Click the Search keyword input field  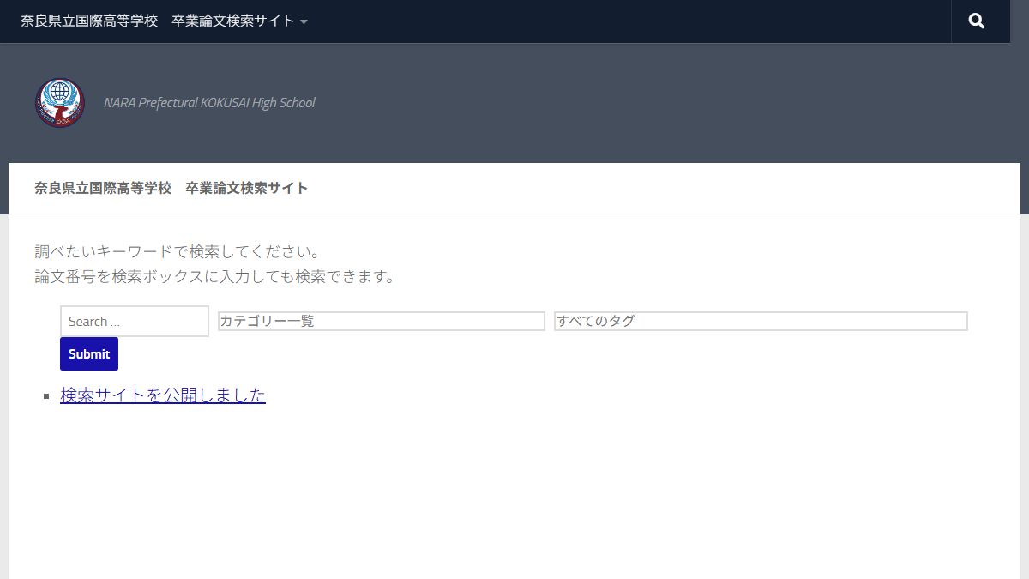pos(135,322)
